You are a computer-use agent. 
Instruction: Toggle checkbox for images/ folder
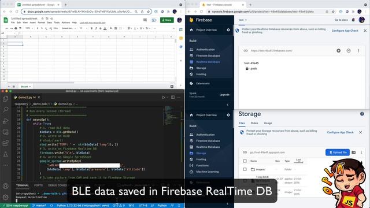pos(245,169)
